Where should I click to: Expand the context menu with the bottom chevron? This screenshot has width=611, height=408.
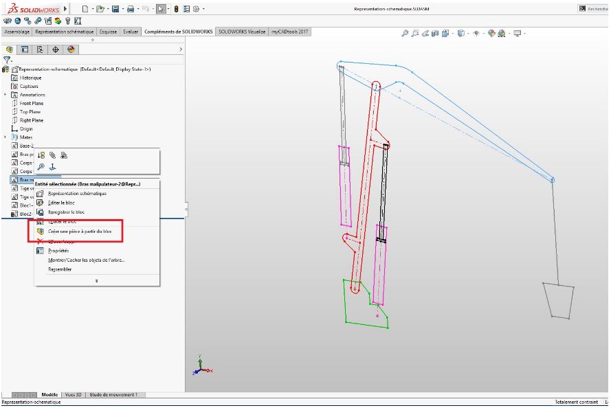[x=97, y=281]
